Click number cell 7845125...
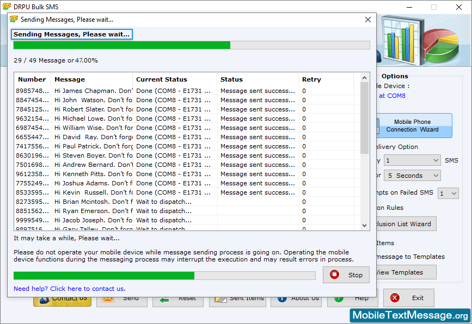This screenshot has width=472, height=324. pos(32,109)
